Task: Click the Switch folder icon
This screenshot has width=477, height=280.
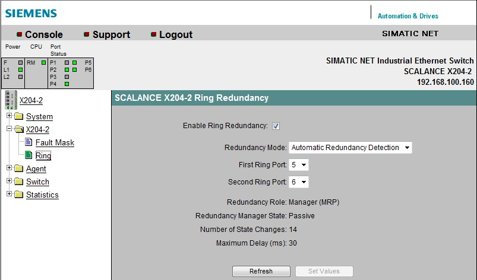Action: point(18,182)
